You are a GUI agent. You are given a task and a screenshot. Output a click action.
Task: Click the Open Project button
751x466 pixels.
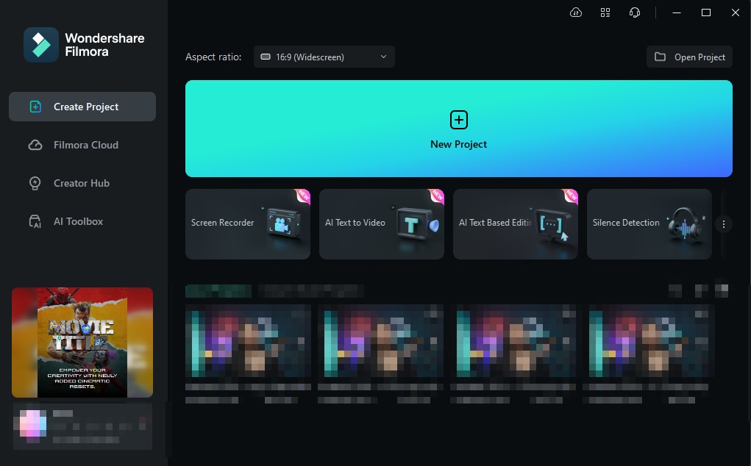coord(689,57)
